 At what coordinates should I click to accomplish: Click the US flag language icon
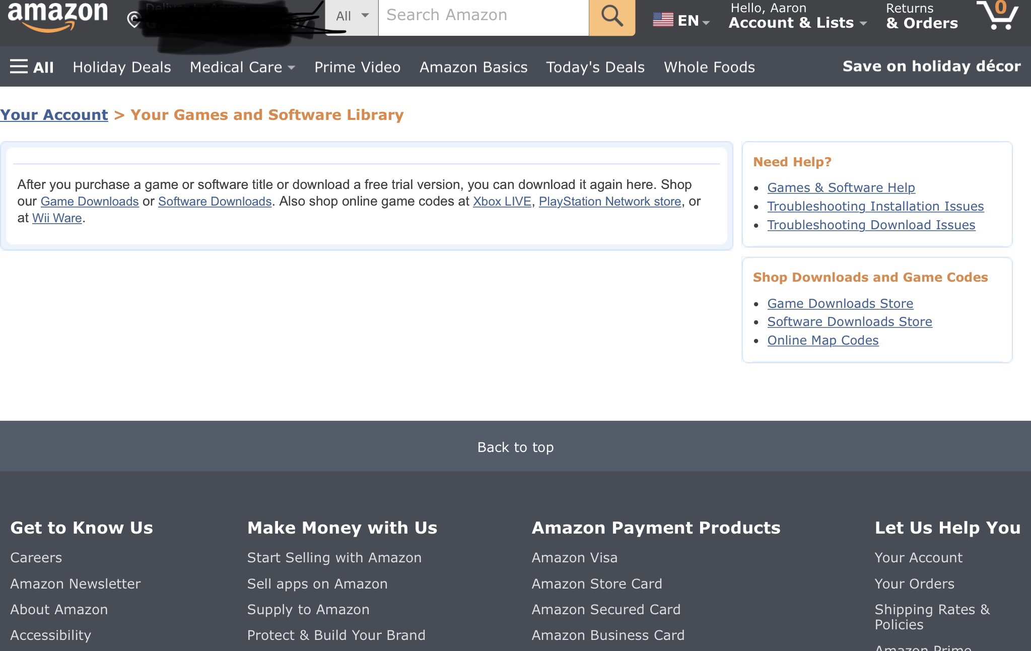click(663, 20)
